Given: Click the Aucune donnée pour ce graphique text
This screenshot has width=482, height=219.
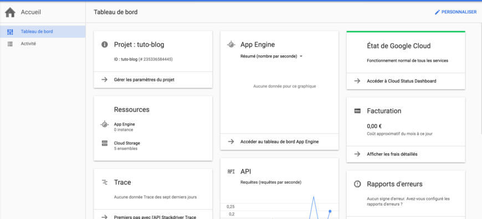Looking at the screenshot, I should 285,86.
